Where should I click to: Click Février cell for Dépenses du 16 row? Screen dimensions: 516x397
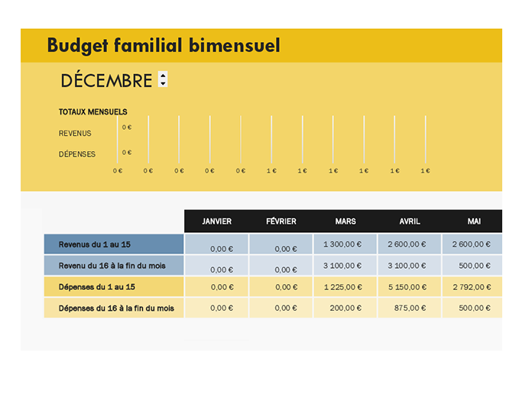(x=281, y=308)
